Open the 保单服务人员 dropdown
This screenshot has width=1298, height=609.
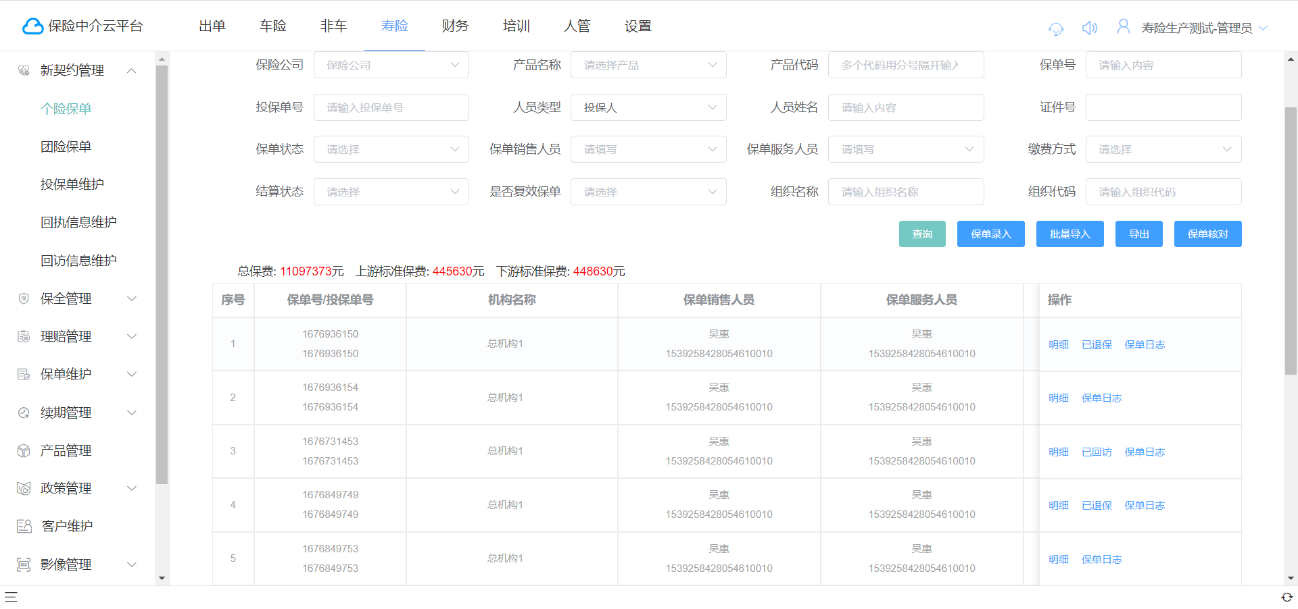(x=906, y=149)
